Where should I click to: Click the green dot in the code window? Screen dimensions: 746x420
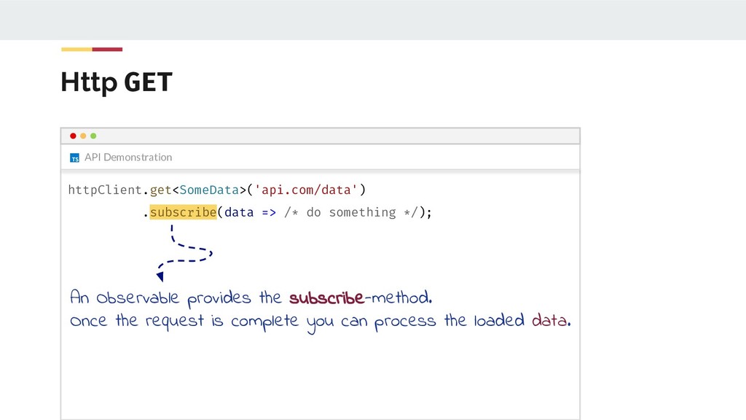click(x=93, y=136)
